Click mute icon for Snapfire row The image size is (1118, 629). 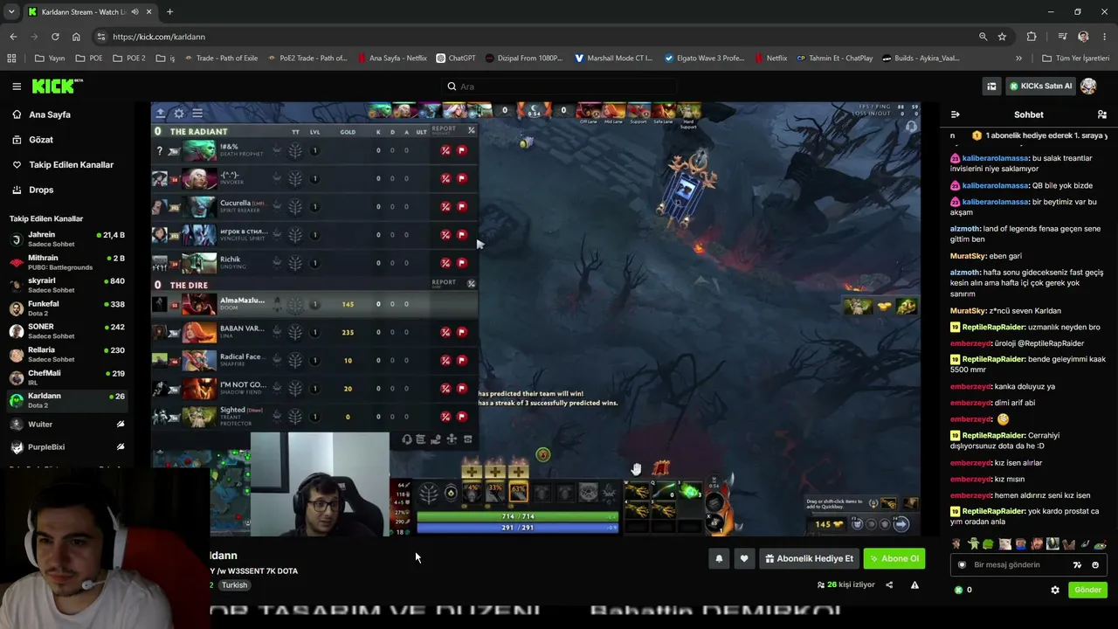(x=445, y=360)
